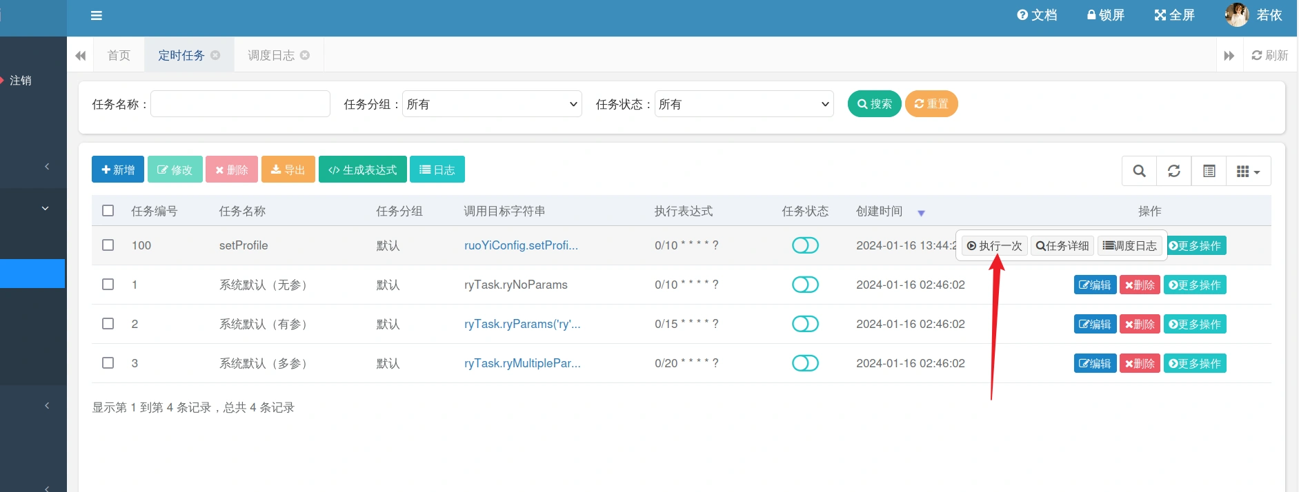1299x492 pixels.
Task: Toggle task status switch for setProfile
Action: pyautogui.click(x=805, y=245)
